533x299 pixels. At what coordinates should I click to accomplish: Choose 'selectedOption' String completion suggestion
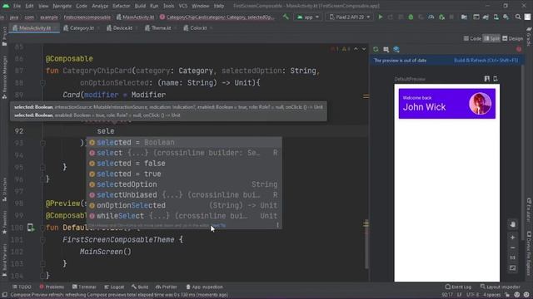tap(184, 184)
